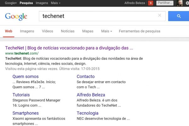Open the Mapas search tab
189x126 pixels.
click(88, 31)
